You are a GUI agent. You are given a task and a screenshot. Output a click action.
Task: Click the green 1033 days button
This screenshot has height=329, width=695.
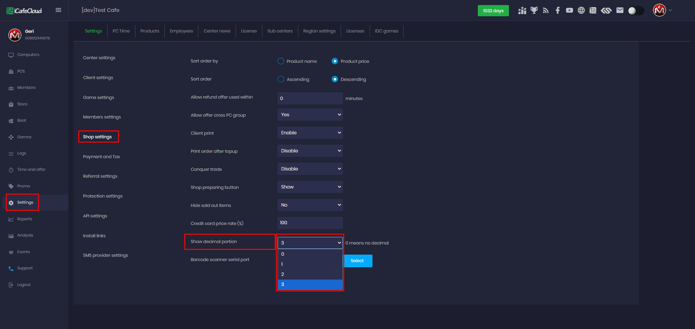(493, 11)
